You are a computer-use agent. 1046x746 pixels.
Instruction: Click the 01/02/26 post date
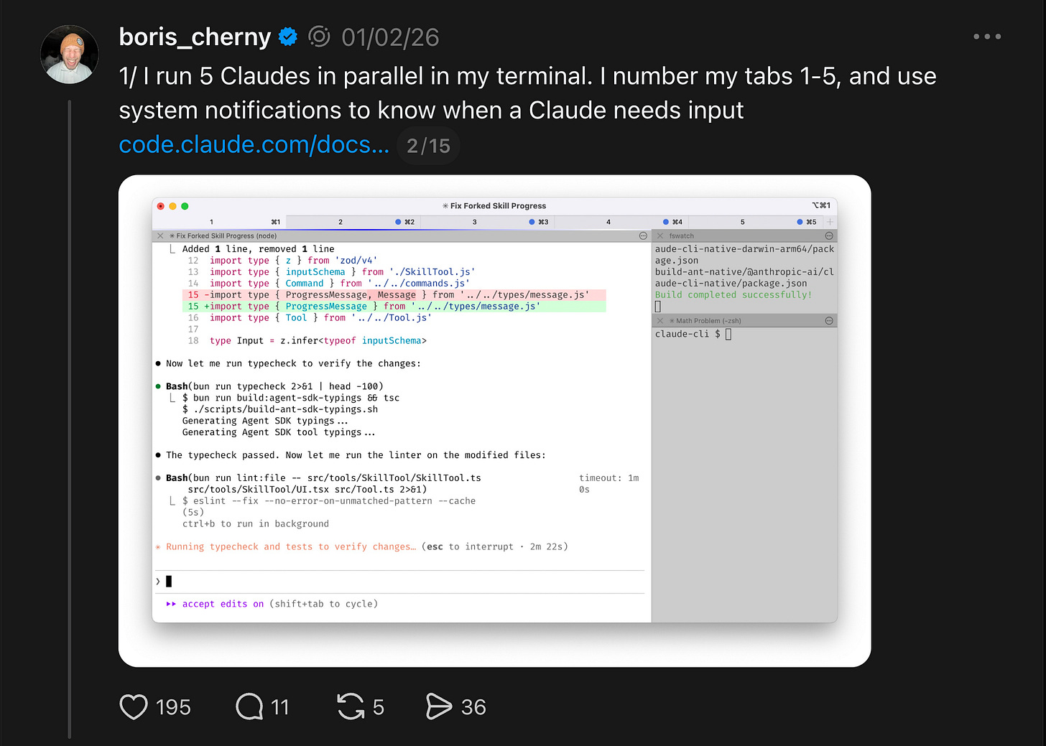[390, 37]
